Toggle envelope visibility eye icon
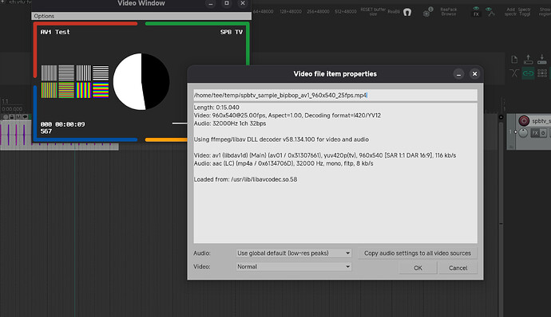 click(x=490, y=12)
